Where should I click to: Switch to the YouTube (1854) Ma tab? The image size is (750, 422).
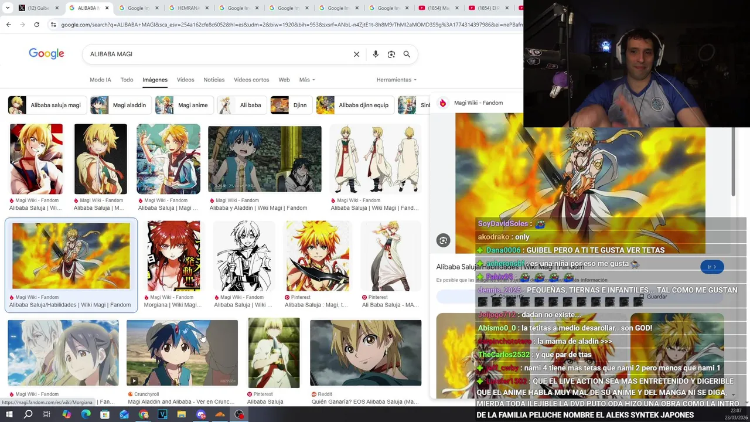click(x=438, y=8)
